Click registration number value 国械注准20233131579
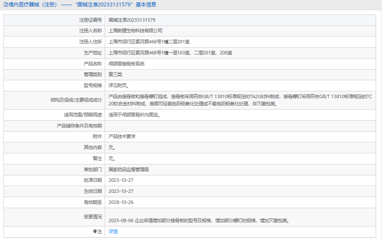This screenshot has height=240, width=382. 132,20
